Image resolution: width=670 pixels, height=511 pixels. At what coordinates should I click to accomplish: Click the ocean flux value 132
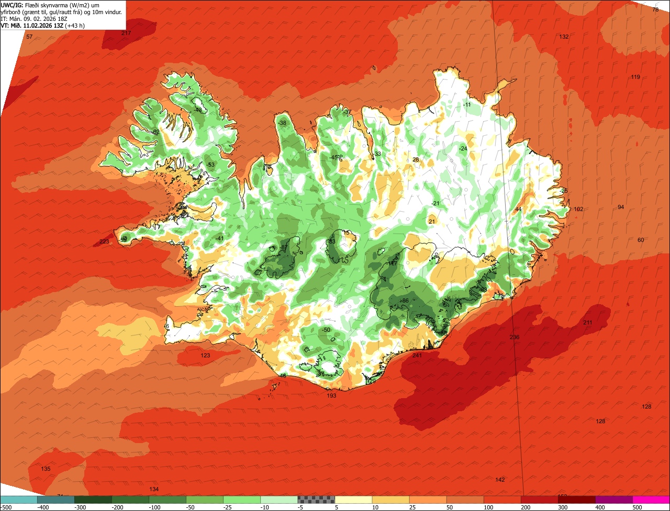[564, 37]
